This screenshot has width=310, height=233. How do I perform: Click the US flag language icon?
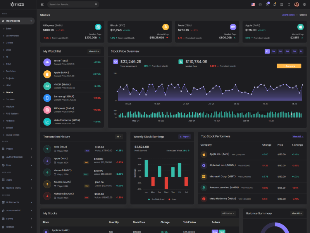click(x=253, y=4)
